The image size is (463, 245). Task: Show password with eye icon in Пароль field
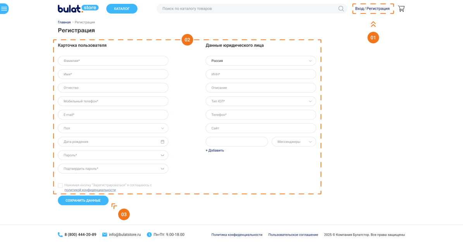(162, 155)
